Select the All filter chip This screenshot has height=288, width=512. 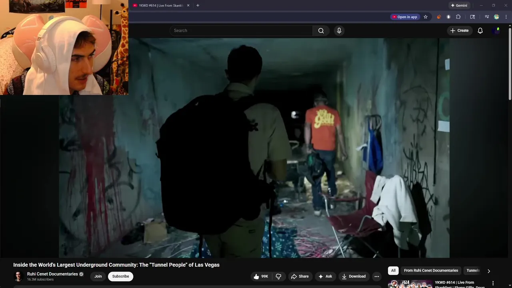(393, 271)
